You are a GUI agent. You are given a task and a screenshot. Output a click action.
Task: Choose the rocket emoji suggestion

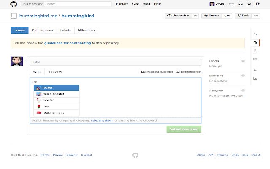tap(57, 88)
